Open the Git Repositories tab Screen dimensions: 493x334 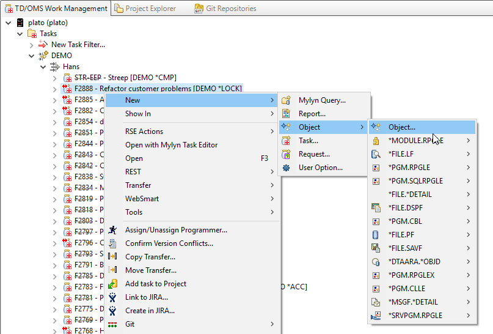[230, 9]
